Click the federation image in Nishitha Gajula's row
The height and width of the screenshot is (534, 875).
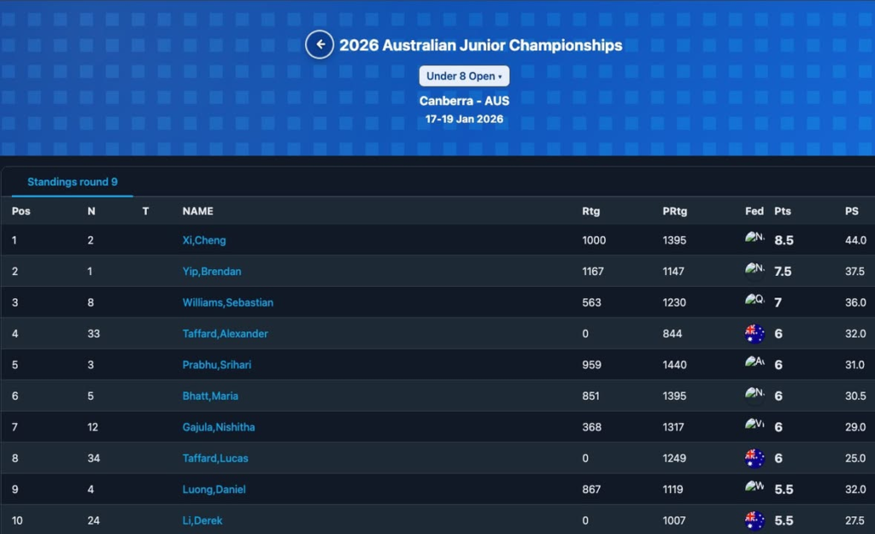tap(754, 425)
